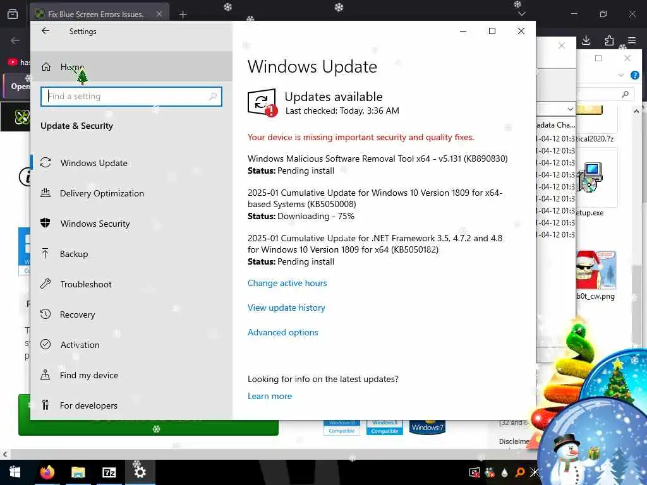Click the Windows Security shield icon
The width and height of the screenshot is (647, 485).
pos(45,223)
